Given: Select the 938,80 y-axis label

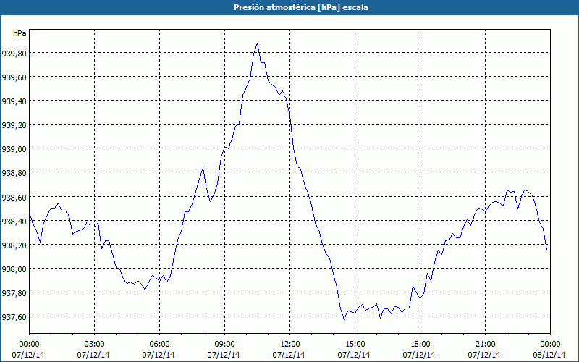Looking at the screenshot, I should click(14, 173).
